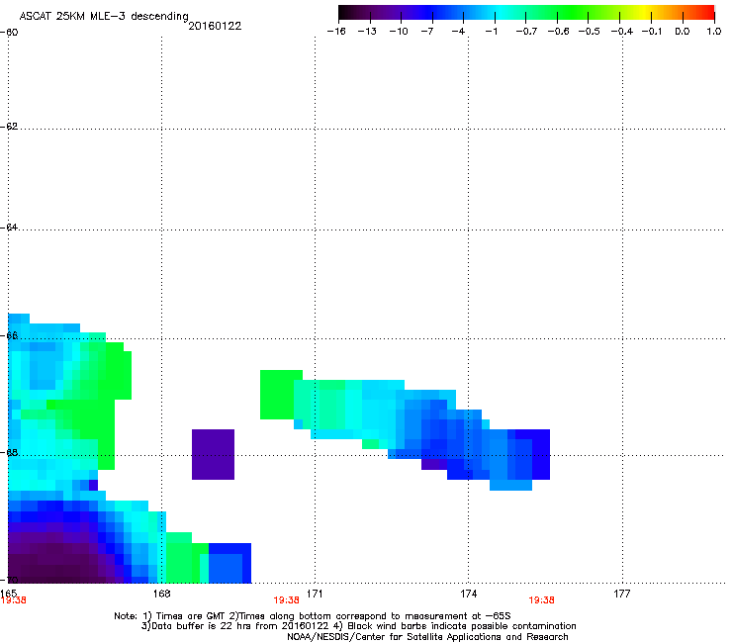The image size is (732, 643).
Task: Click the colorbar label '-0.7'
Action: (526, 32)
